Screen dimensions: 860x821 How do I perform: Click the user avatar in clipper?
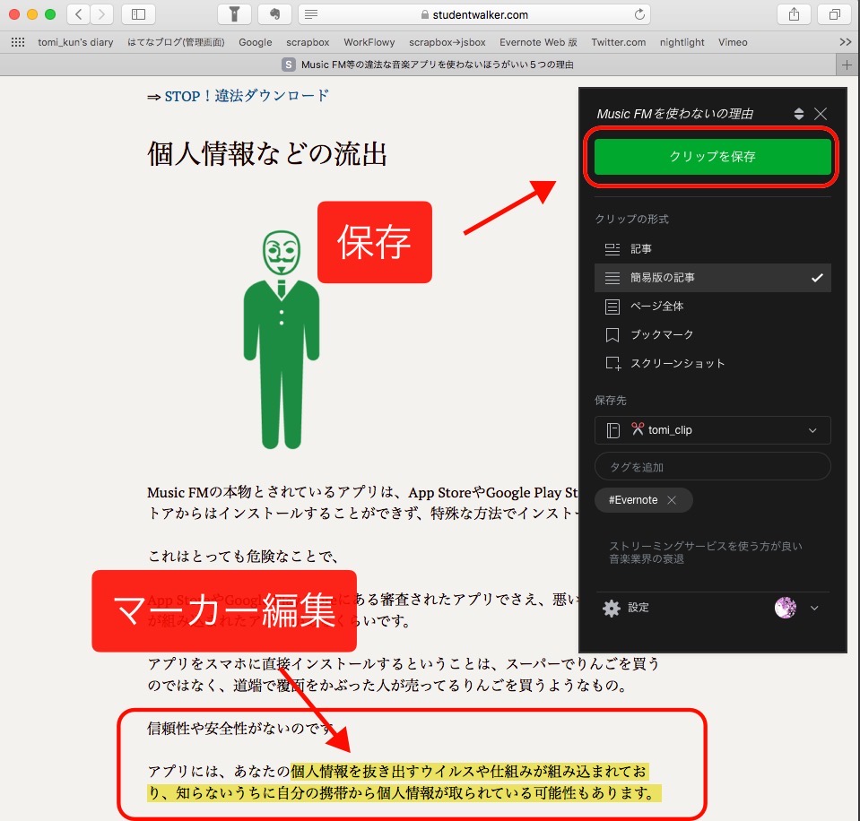pos(786,608)
